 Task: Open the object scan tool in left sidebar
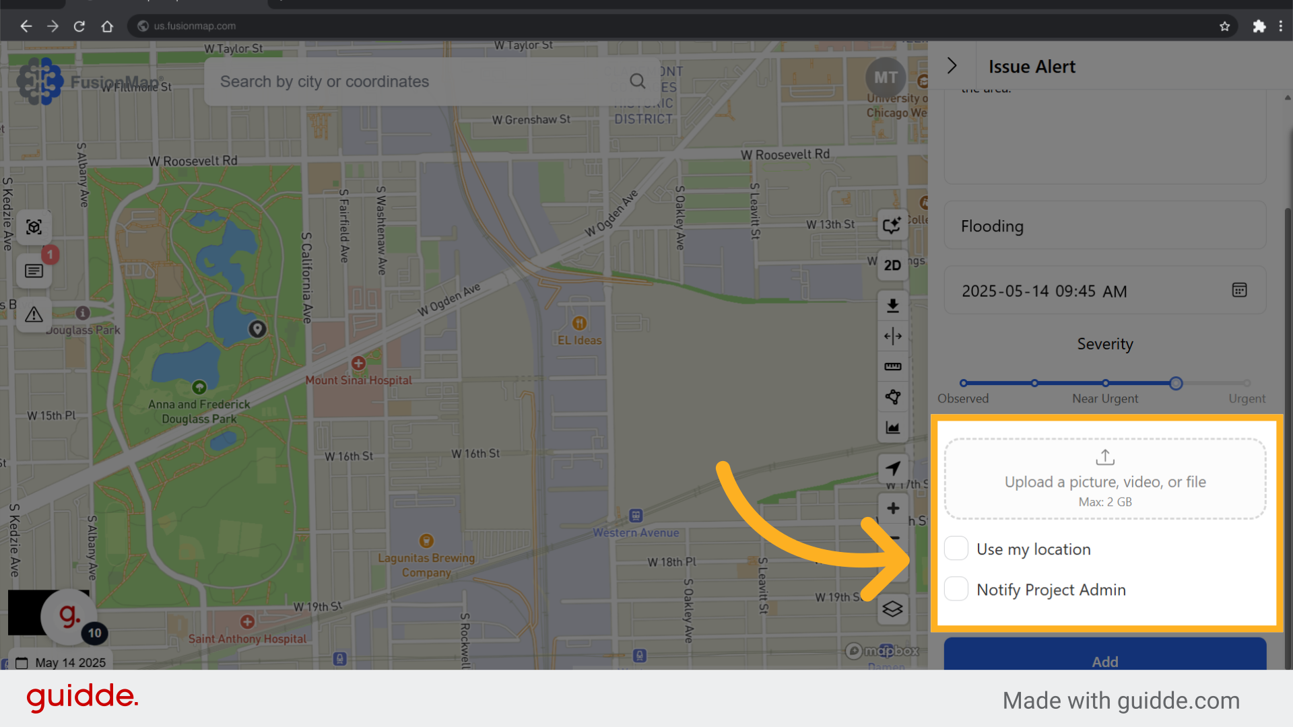(x=34, y=227)
